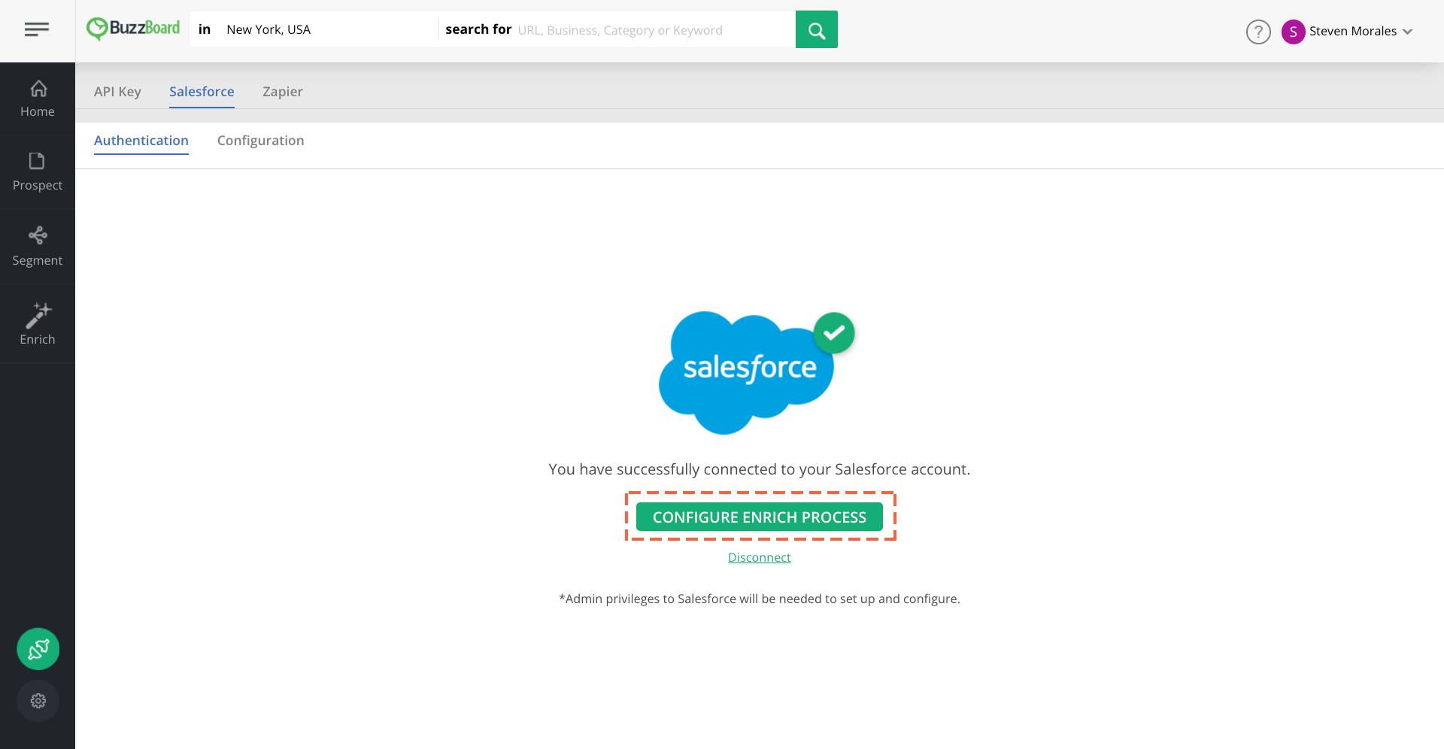Go to Home in sidebar

point(38,99)
